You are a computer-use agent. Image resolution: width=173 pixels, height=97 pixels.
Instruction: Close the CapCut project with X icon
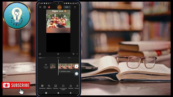(40, 7)
